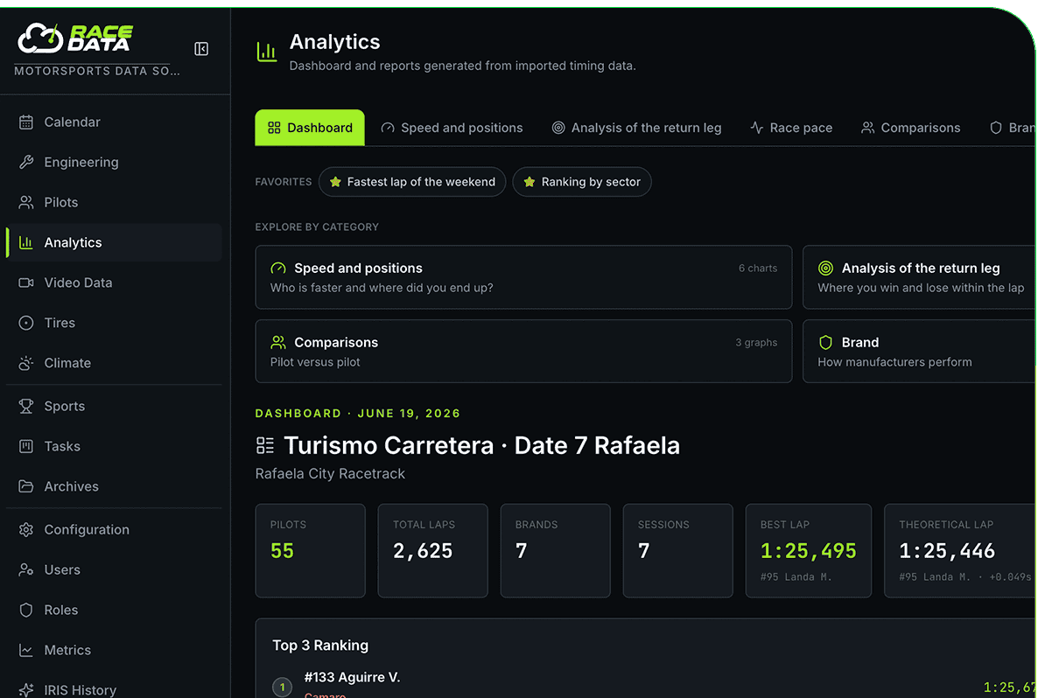Go to Engineering in the sidebar
Viewport: 1045px width, 698px height.
point(114,162)
